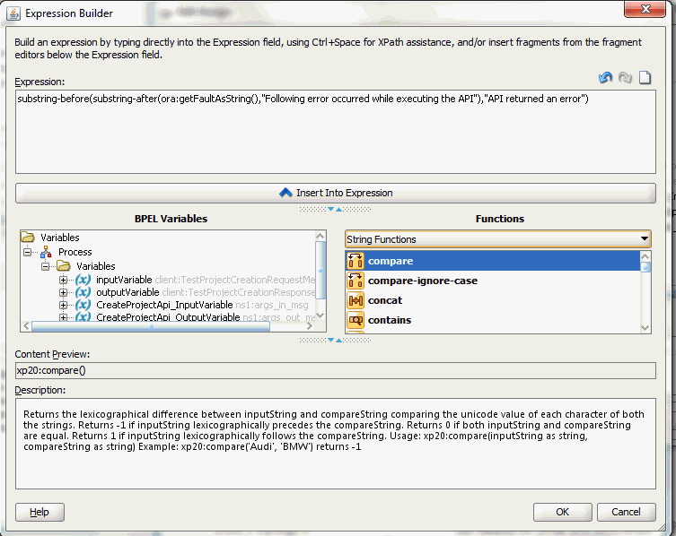Click functions list scroll up arrow
The height and width of the screenshot is (536, 676).
tap(645, 256)
